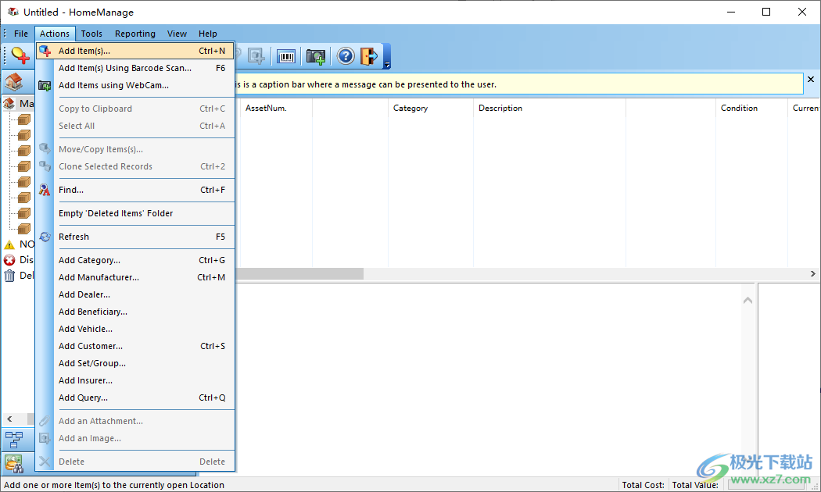Click Add Dealer menu item
The image size is (821, 492).
pyautogui.click(x=135, y=295)
